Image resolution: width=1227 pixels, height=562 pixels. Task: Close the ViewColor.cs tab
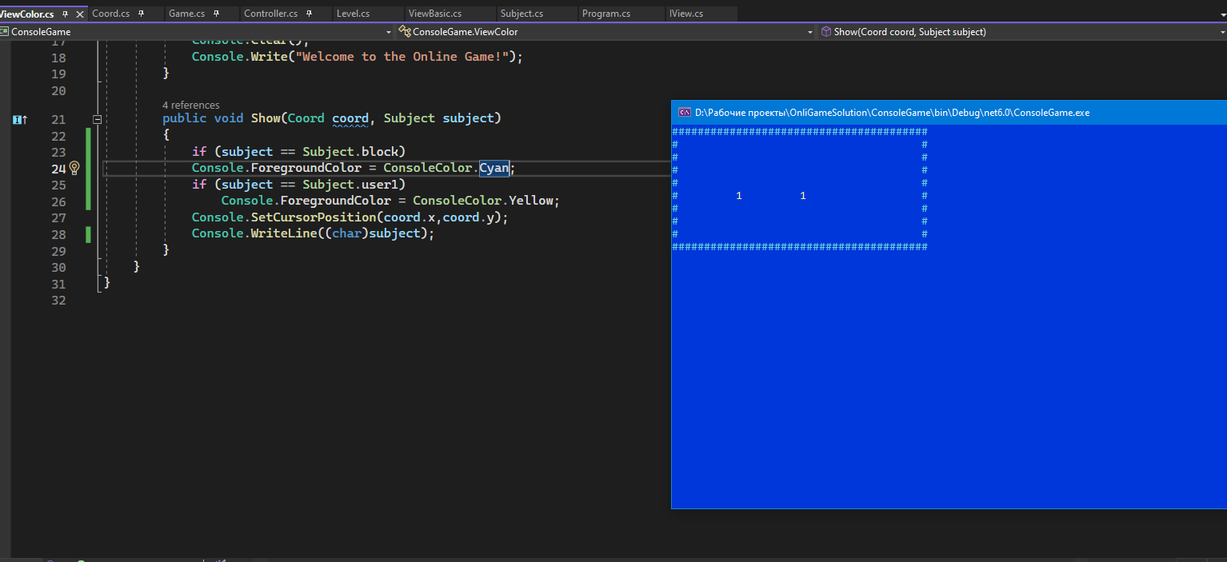(x=79, y=14)
